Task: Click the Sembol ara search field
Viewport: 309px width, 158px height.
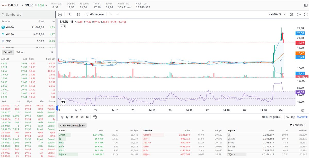Action: coord(28,15)
